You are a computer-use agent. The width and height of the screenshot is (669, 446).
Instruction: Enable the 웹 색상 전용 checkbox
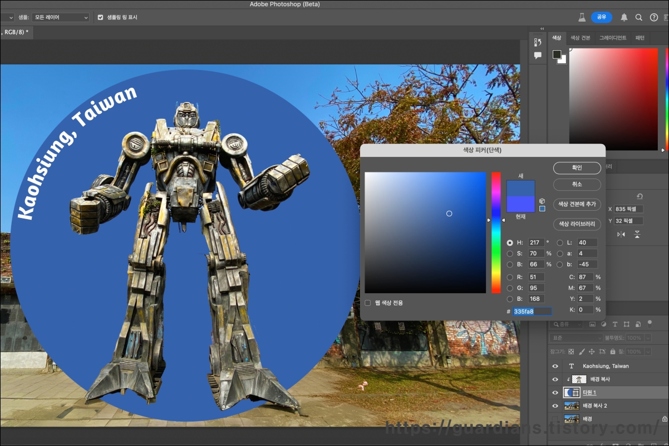[367, 303]
